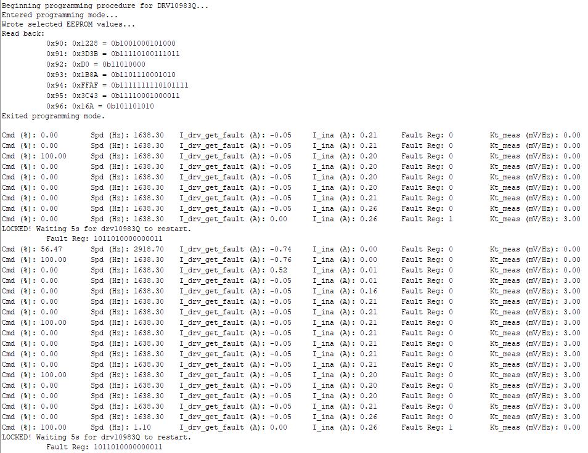Click I_ina 0.00 in the Cmd 56.47 row
Image resolution: width=588 pixels, height=453 pixels.
[x=369, y=250]
